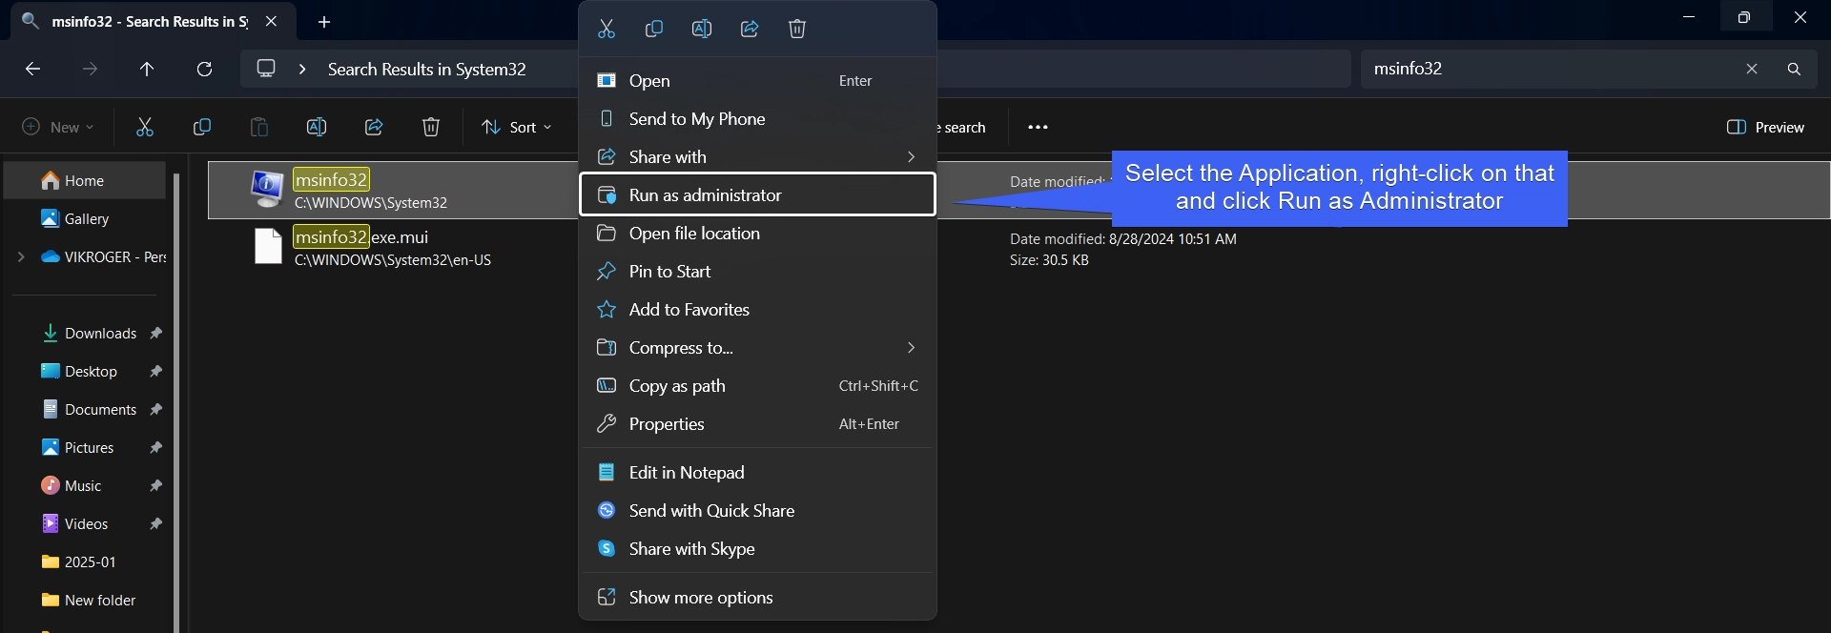The image size is (1831, 633).
Task: Refresh the search results
Action: [x=204, y=69]
